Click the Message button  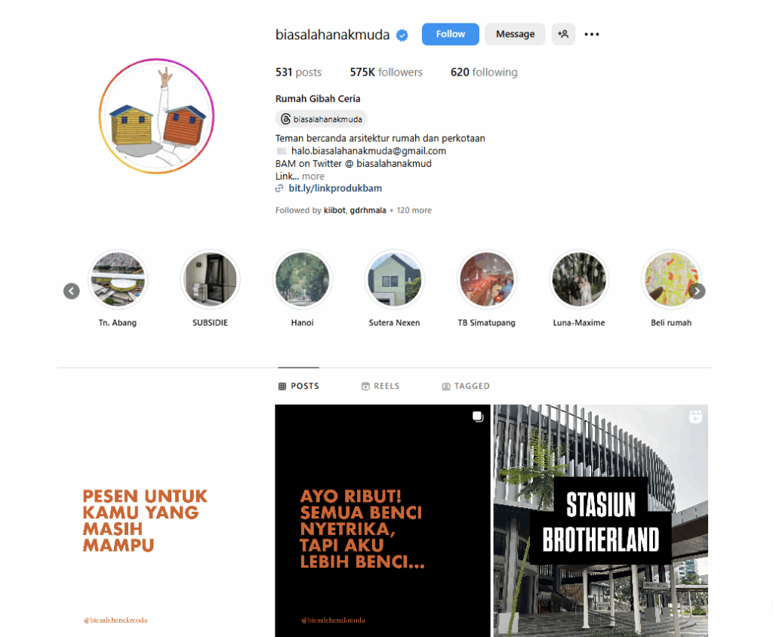(515, 34)
